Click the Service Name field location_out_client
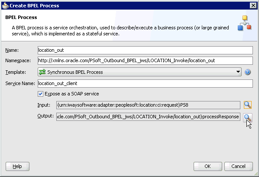Viewport: 259px width, 177px height. [145, 83]
